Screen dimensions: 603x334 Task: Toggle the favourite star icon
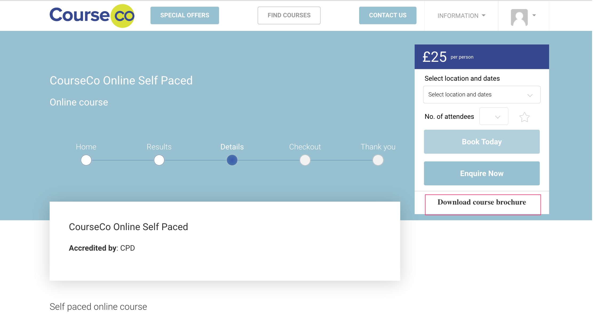[524, 117]
